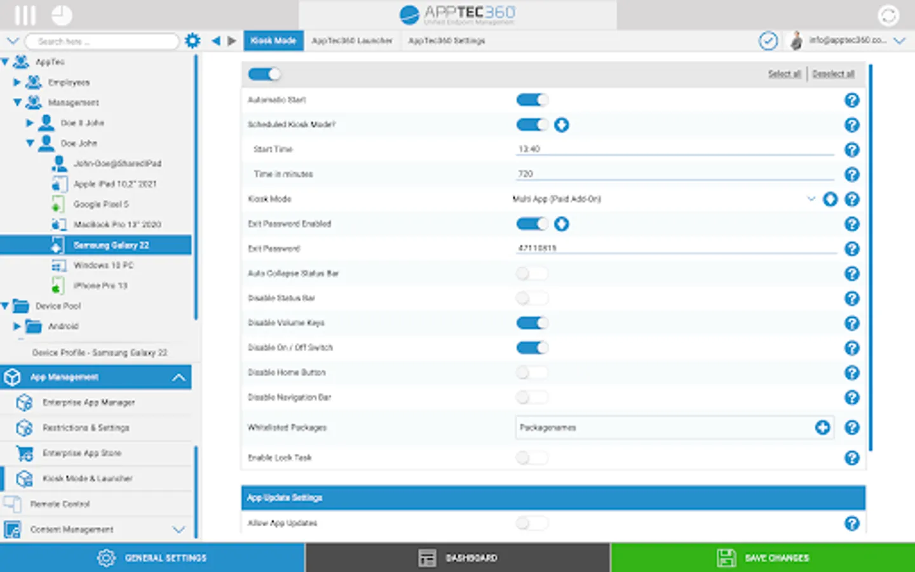
Task: Open help icon for Start Time
Action: point(852,149)
